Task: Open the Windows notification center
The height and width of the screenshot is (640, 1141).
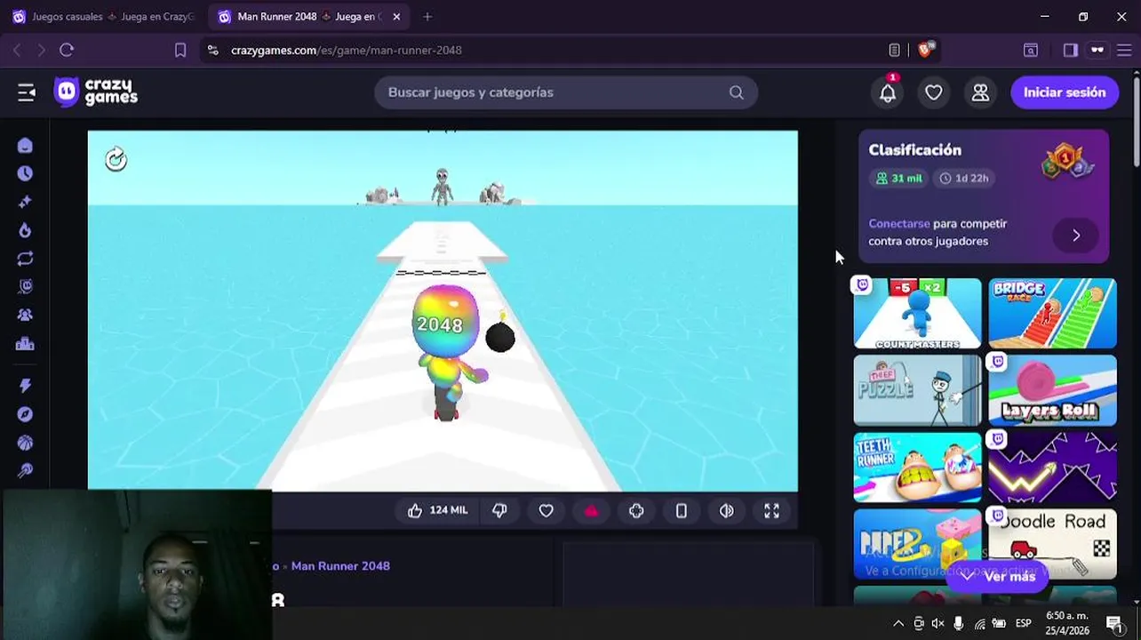Action: (x=1113, y=623)
